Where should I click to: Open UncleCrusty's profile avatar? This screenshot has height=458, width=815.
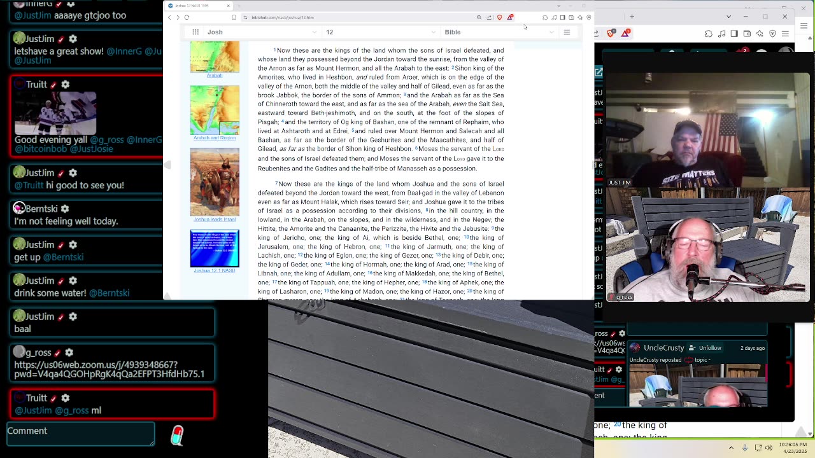[634, 348]
